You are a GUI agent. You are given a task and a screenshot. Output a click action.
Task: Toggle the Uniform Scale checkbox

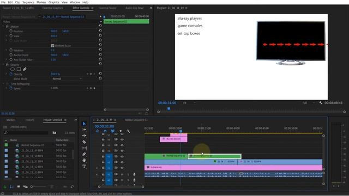coord(52,46)
